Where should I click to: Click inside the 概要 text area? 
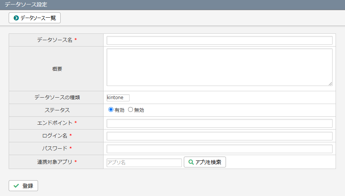tap(219, 67)
